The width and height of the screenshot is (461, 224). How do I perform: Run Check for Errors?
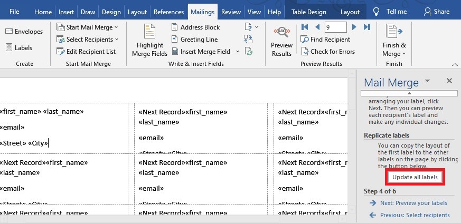coord(328,51)
